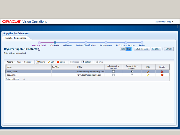Image resolution: width=180 pixels, height=135 pixels.
Task: Go to Addresses step link
Action: [x=67, y=45]
